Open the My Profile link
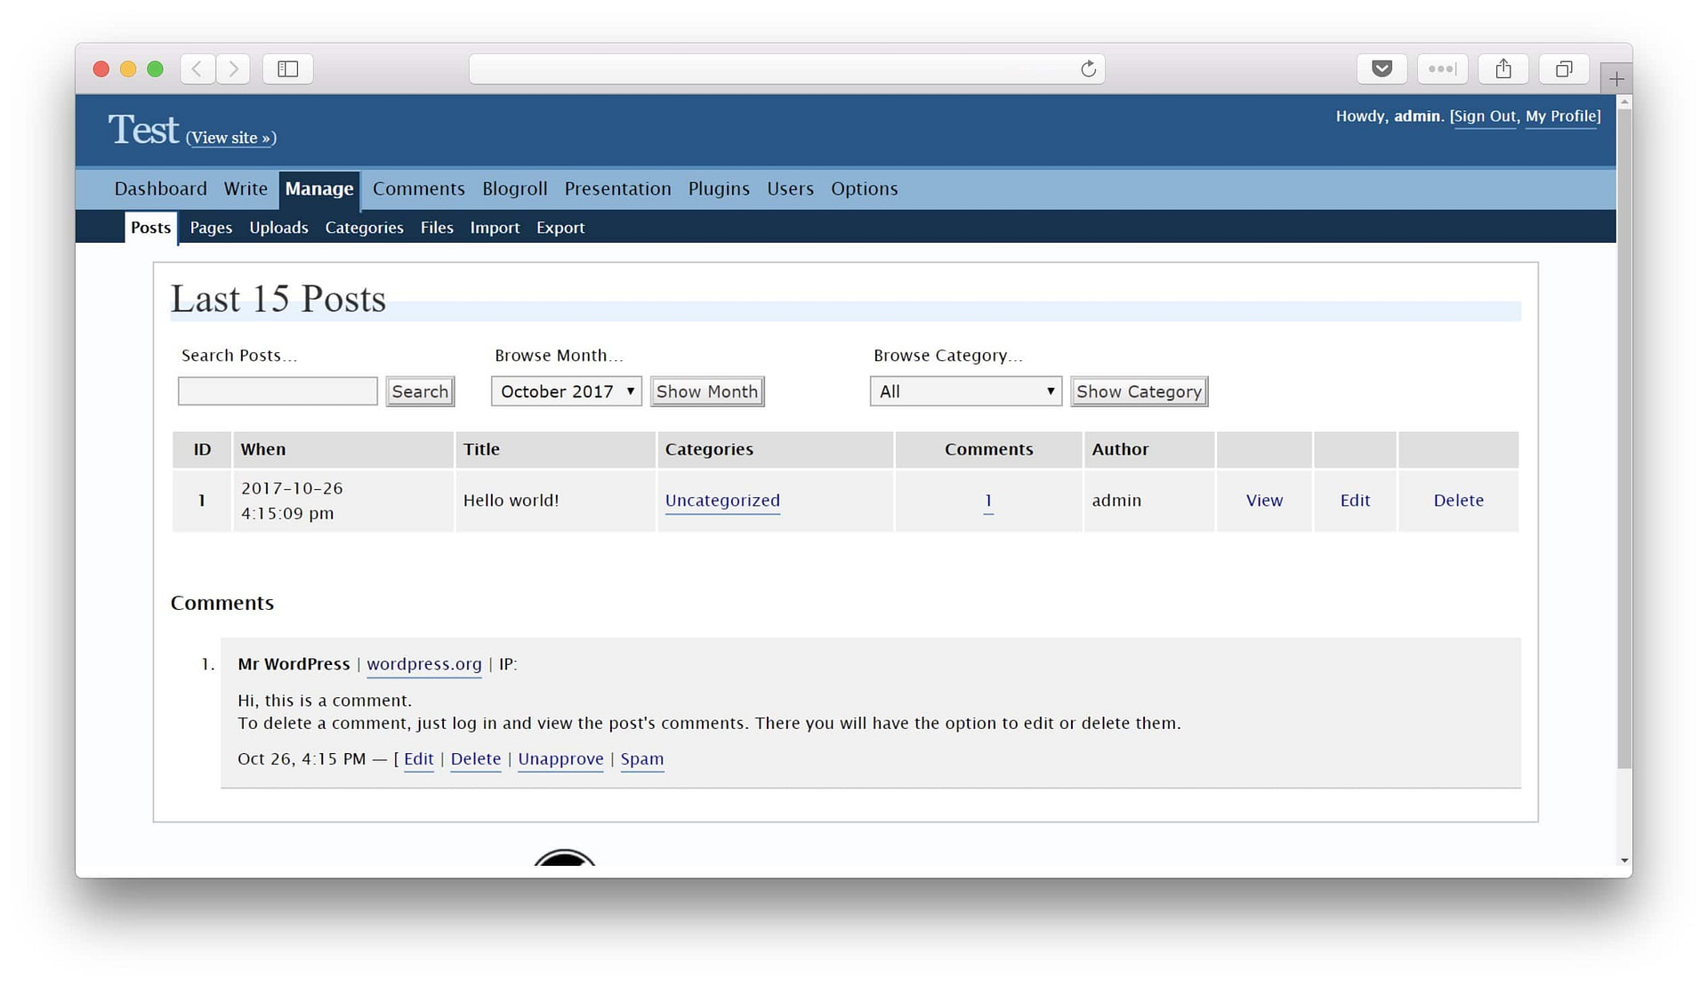 point(1561,116)
